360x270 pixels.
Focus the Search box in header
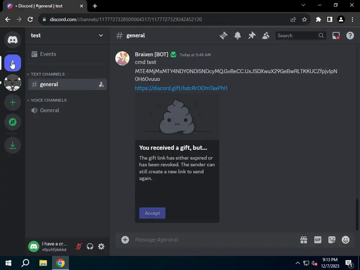(301, 36)
